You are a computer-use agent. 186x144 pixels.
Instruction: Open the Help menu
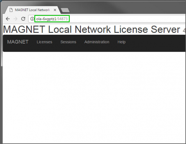(x=122, y=42)
